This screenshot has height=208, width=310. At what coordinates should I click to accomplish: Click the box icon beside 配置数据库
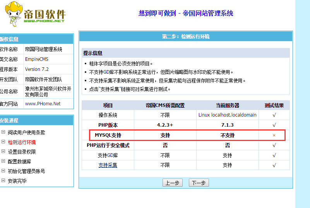pos(3,161)
